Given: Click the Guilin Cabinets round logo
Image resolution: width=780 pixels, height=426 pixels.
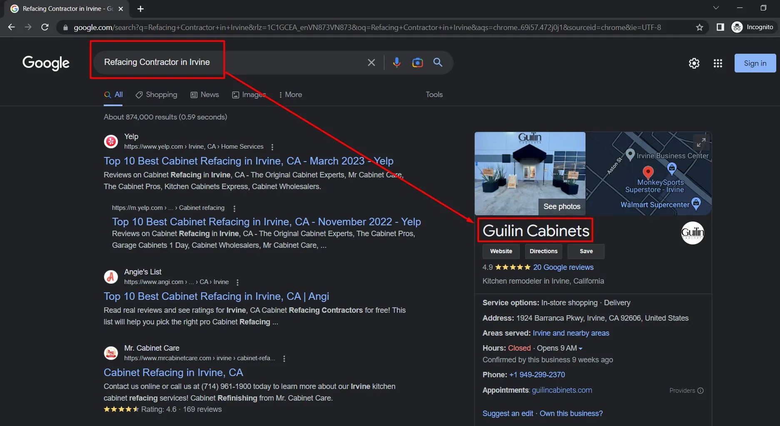Looking at the screenshot, I should 693,233.
